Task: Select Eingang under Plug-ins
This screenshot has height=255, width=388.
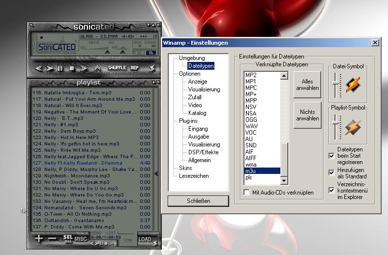Action: point(198,129)
